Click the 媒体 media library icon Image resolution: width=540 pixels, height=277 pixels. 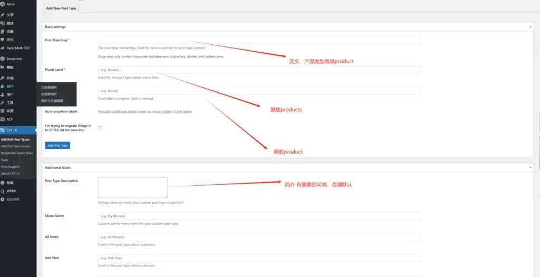tap(3, 23)
